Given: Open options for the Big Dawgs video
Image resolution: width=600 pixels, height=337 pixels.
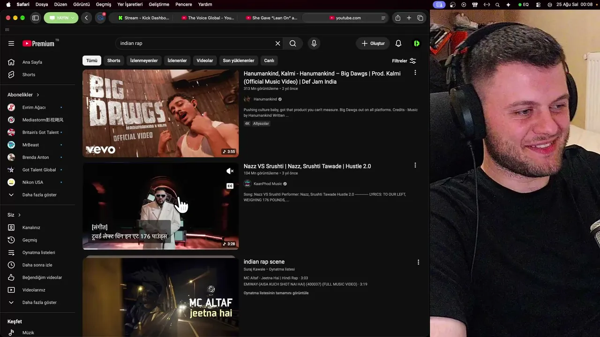Looking at the screenshot, I should [415, 73].
